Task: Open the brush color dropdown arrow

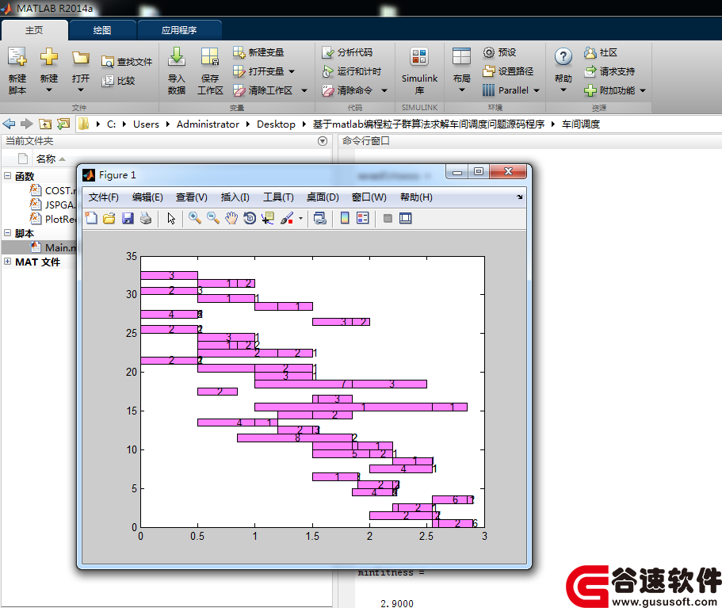Action: 300,218
